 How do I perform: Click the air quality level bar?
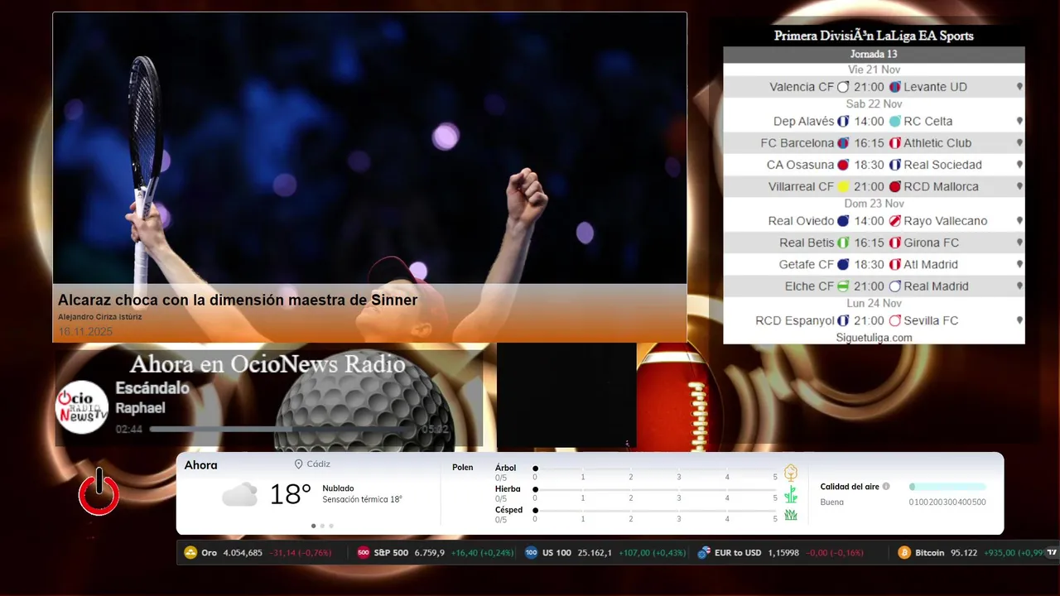click(947, 487)
